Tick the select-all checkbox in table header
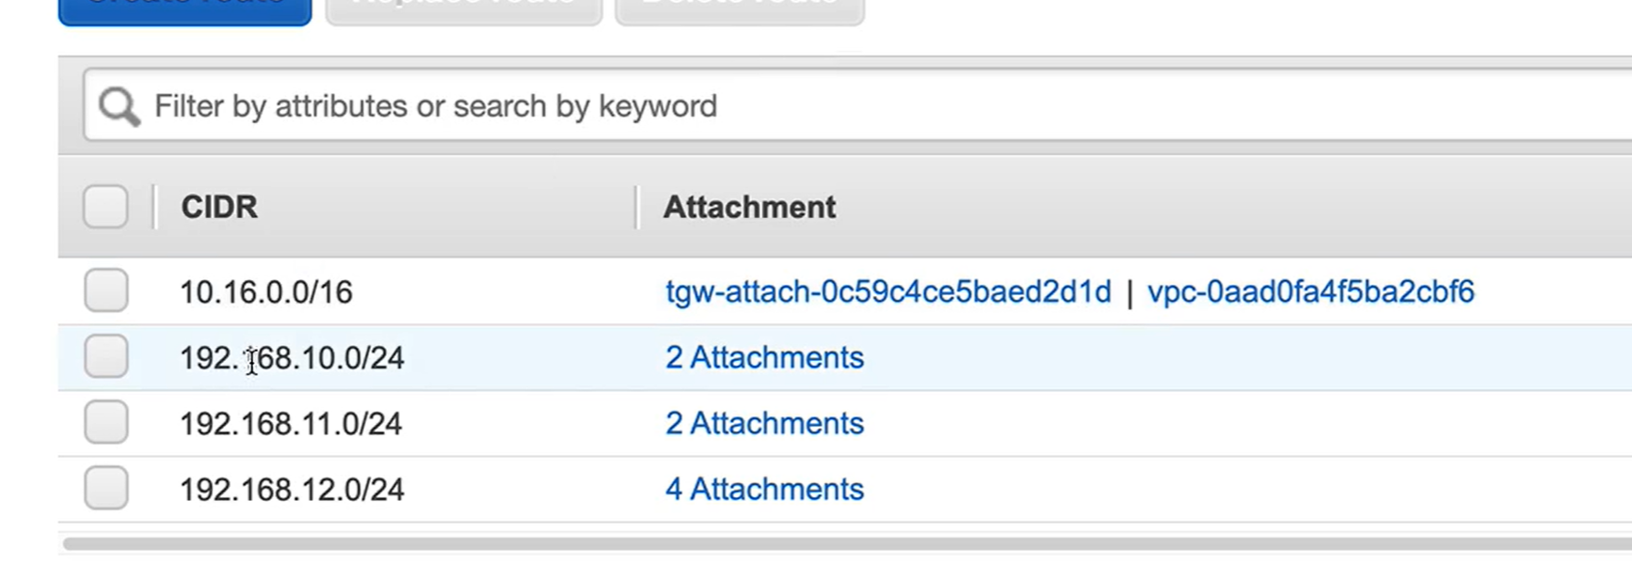The height and width of the screenshot is (578, 1632). [105, 207]
